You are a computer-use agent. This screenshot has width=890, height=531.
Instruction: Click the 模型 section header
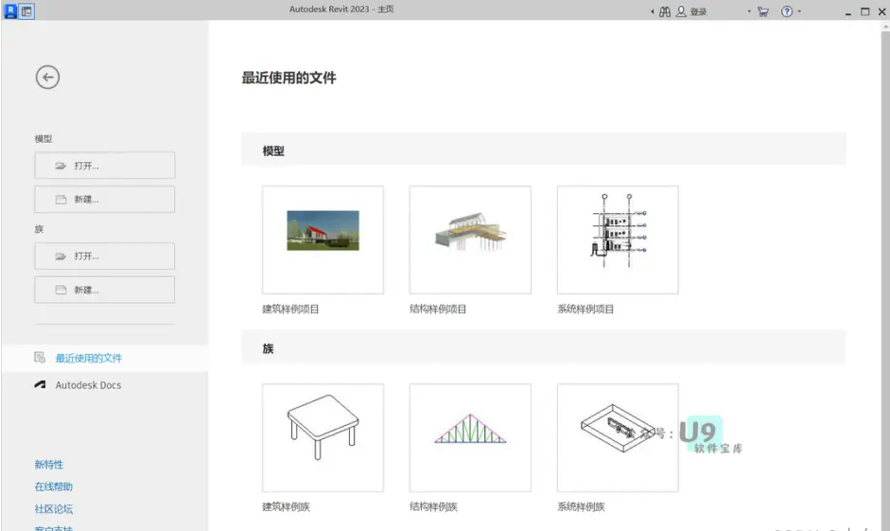click(543, 150)
